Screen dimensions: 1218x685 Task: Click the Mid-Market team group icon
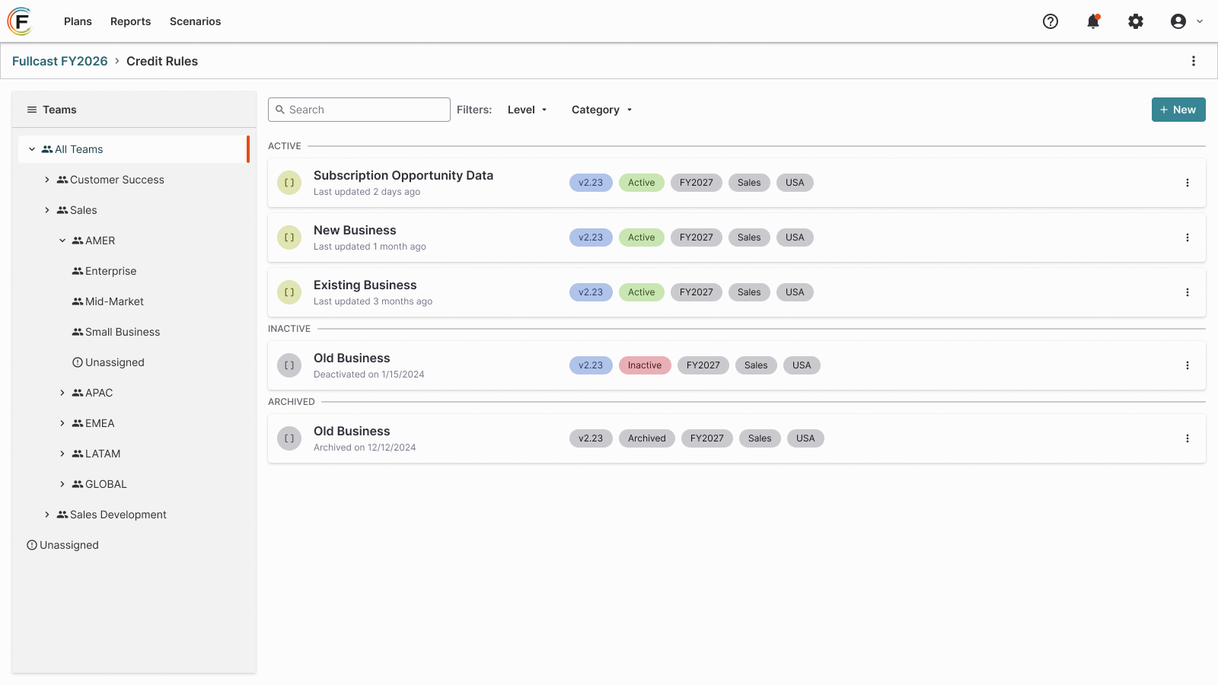pos(78,301)
